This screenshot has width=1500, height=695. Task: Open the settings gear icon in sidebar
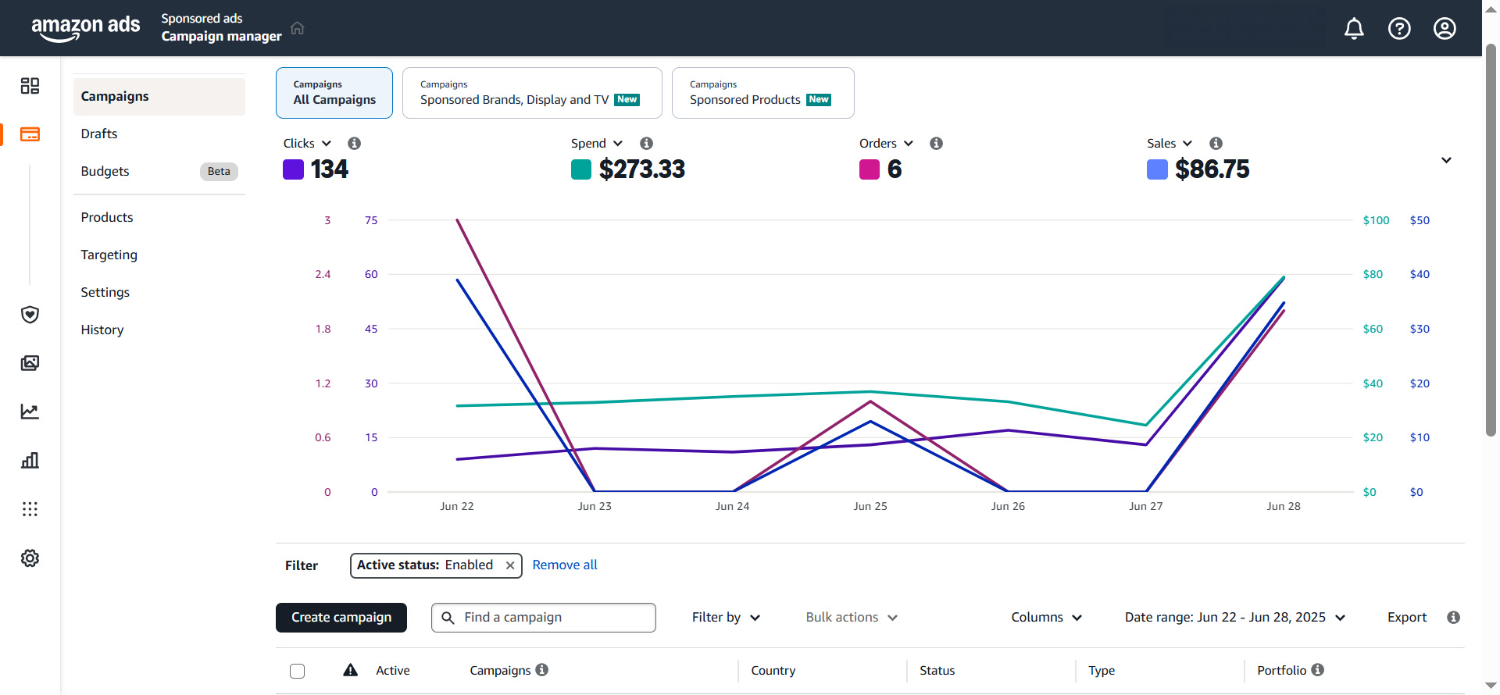coord(30,558)
